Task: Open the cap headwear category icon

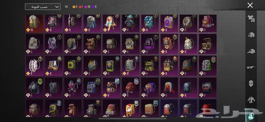Action: coord(251,51)
